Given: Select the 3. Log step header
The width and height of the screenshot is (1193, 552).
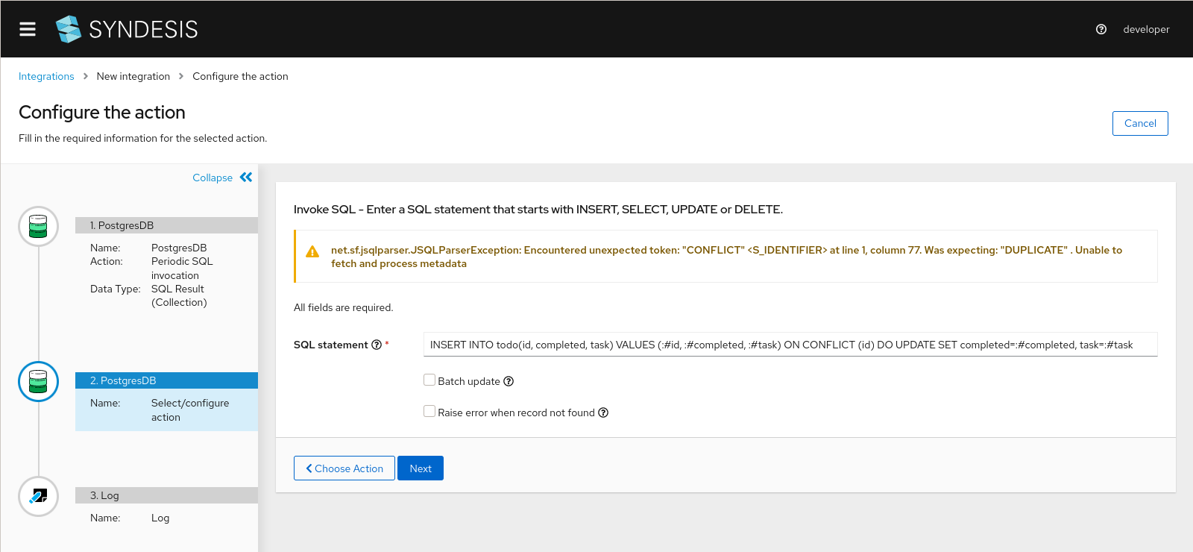Looking at the screenshot, I should tap(166, 495).
